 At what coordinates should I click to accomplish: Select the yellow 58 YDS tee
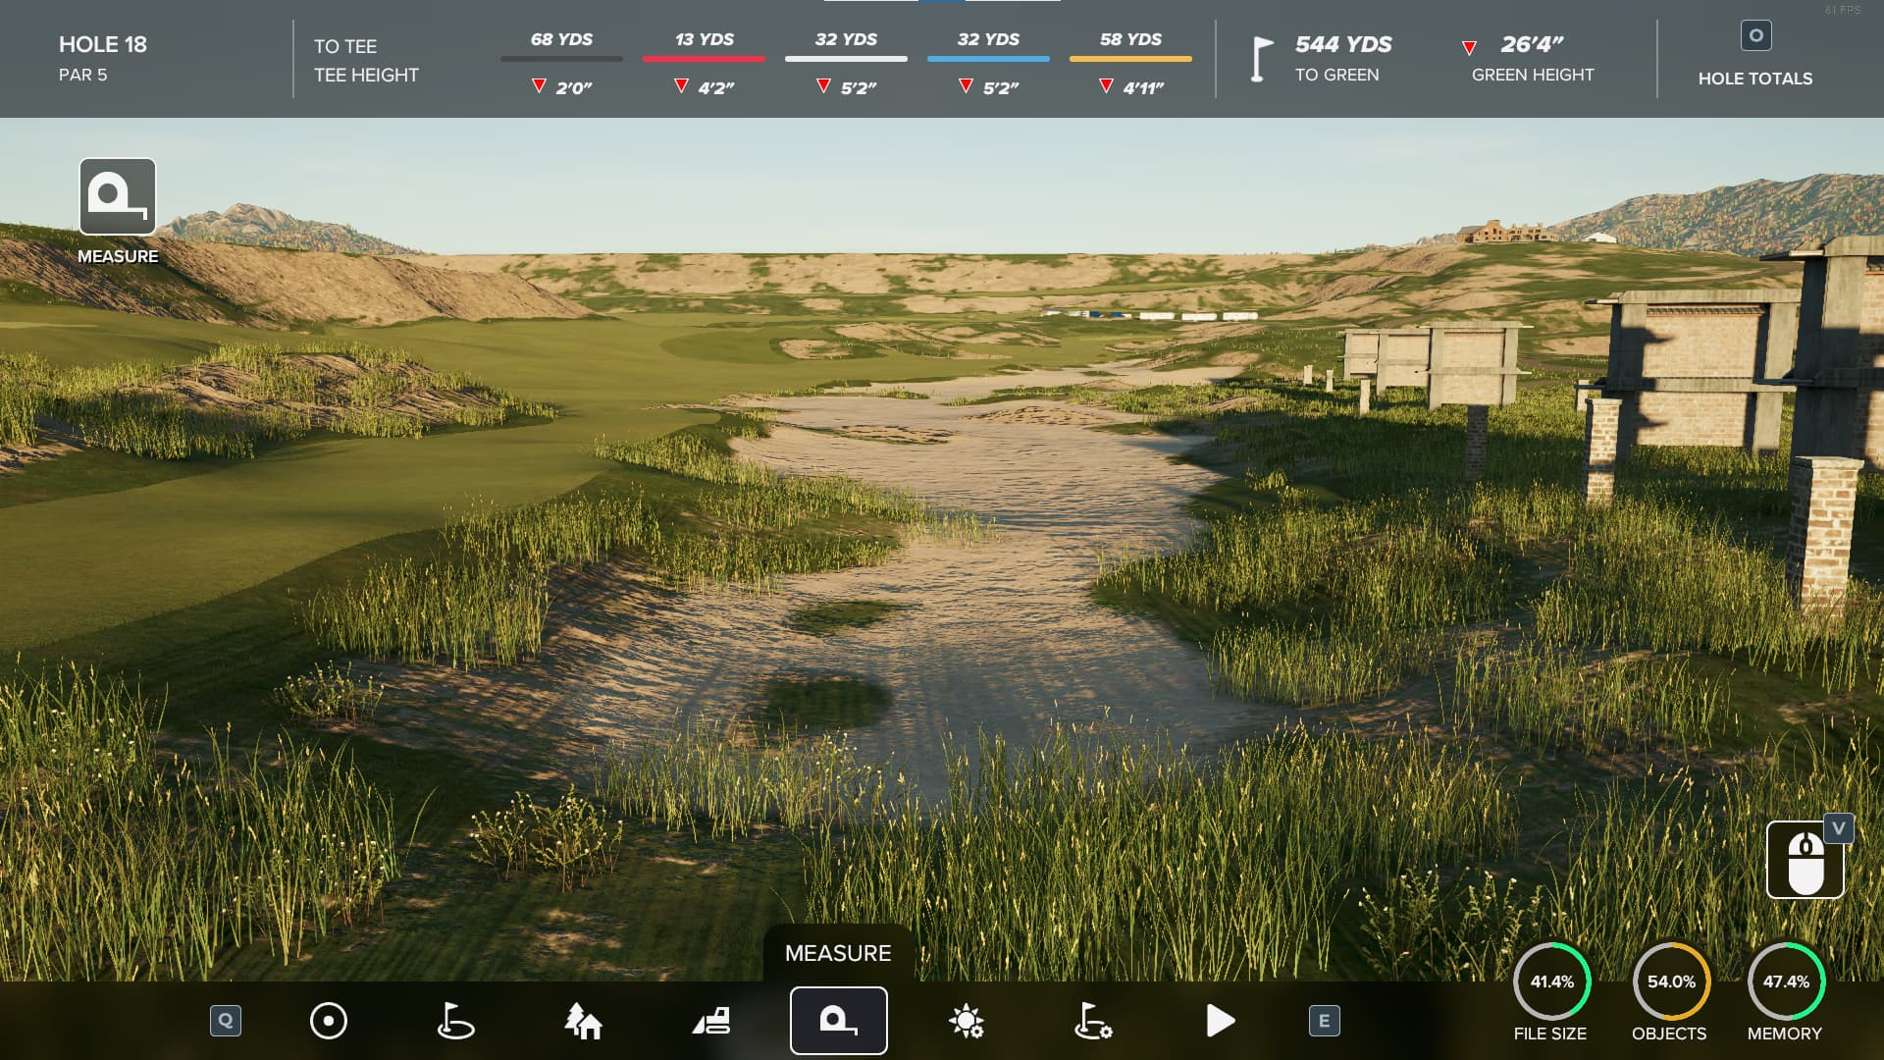click(1130, 49)
